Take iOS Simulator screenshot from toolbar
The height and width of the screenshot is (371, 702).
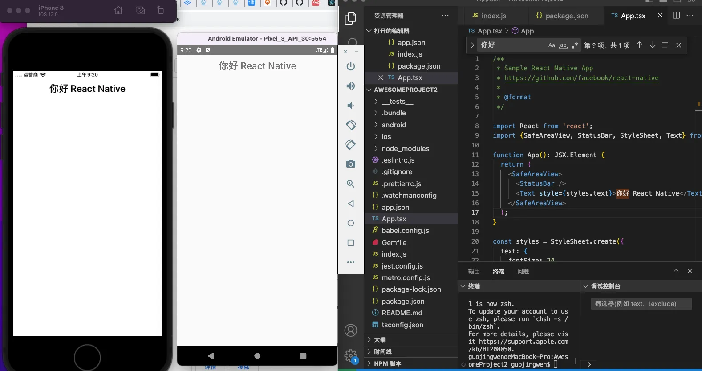pyautogui.click(x=140, y=10)
